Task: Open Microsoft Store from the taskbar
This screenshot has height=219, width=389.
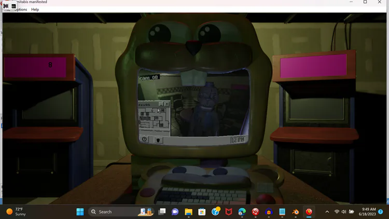Action: [x=202, y=212]
